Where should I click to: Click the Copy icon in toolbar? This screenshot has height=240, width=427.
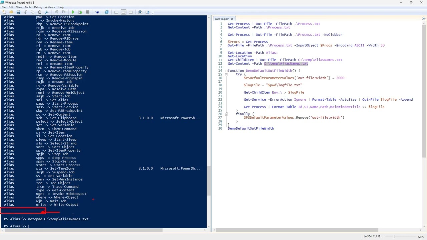click(x=33, y=12)
